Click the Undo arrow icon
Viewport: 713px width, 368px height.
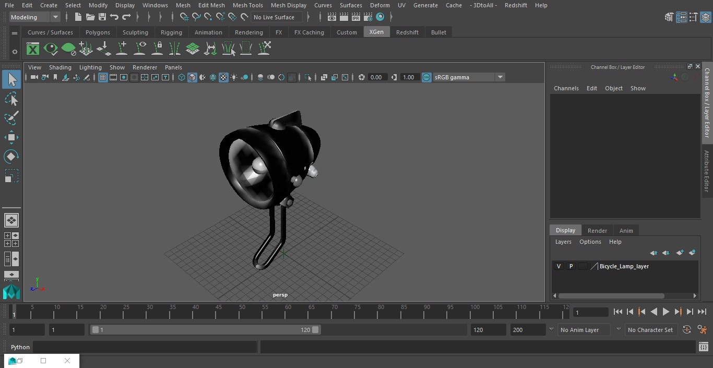114,17
